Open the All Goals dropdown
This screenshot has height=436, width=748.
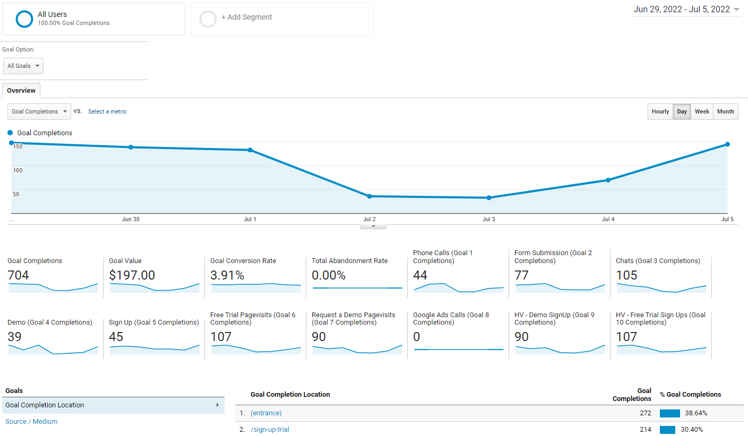(23, 66)
